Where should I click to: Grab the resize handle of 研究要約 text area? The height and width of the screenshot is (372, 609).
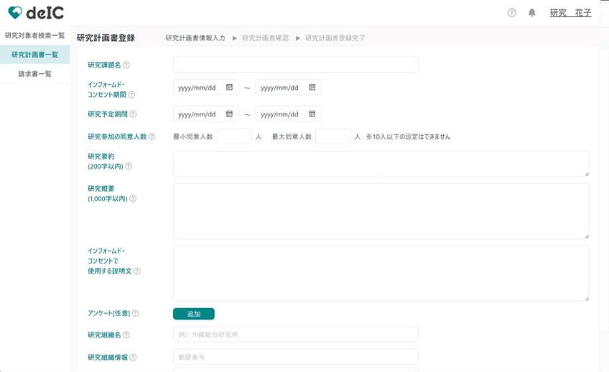(x=587, y=174)
